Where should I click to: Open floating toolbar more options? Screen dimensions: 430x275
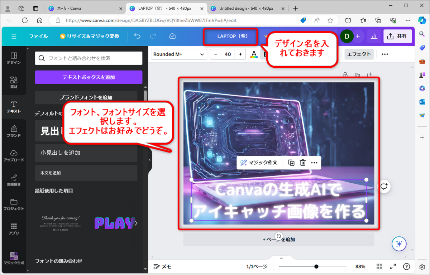[314, 163]
